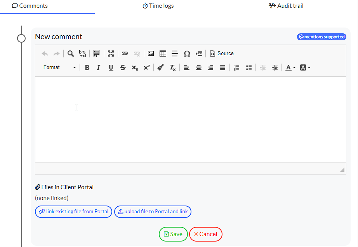The width and height of the screenshot is (358, 247).
Task: Toggle italic text style
Action: pos(99,67)
